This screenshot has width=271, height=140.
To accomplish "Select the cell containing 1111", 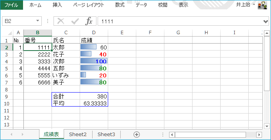I will coord(37,47).
